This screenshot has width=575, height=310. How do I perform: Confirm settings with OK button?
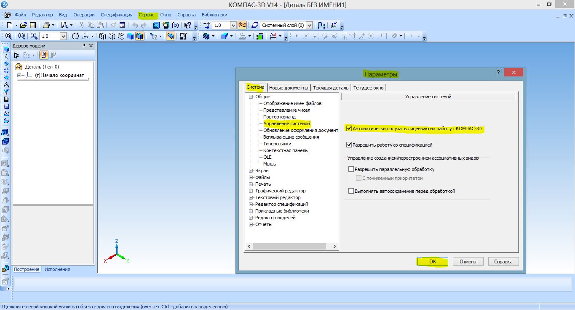pyautogui.click(x=433, y=261)
